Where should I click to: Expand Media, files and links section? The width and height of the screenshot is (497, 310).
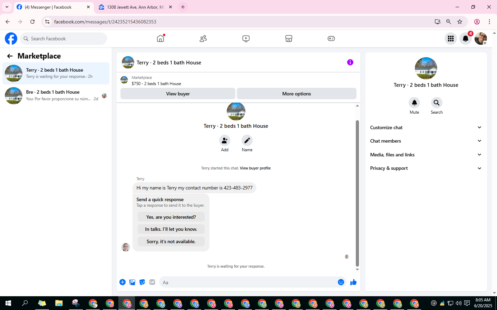426,155
